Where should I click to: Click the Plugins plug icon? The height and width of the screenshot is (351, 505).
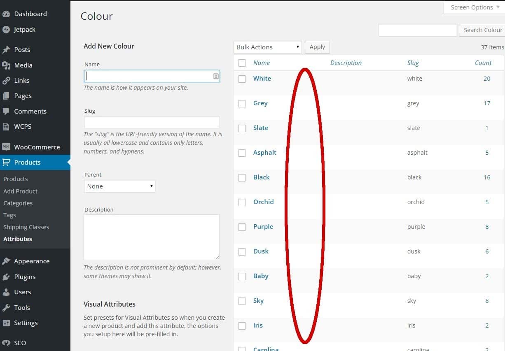6,277
